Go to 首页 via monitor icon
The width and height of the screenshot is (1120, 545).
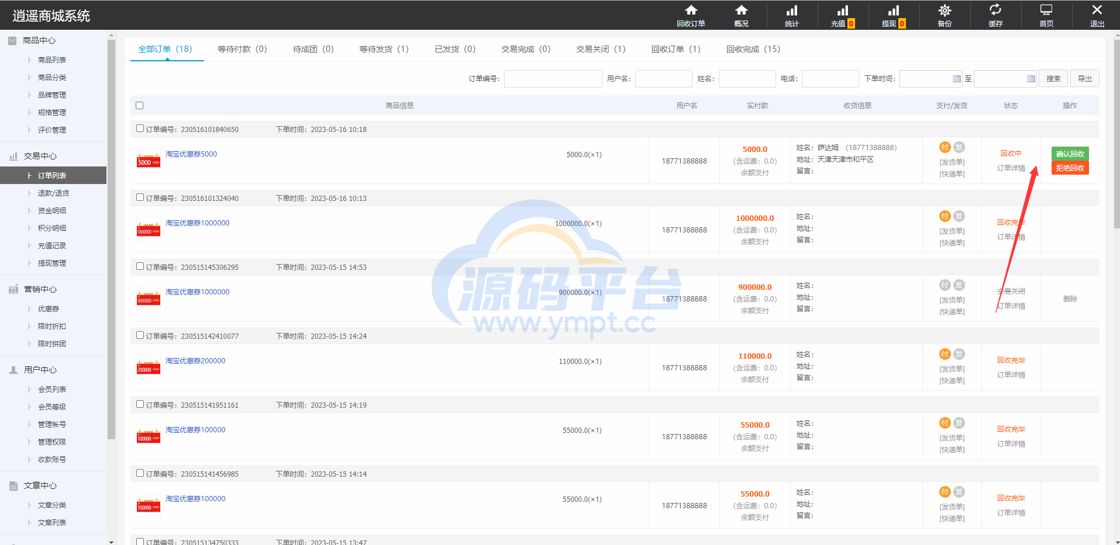1046,10
